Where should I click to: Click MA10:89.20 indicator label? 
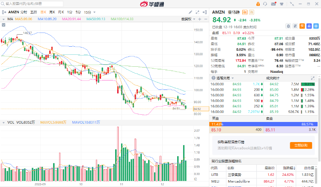point(47,19)
